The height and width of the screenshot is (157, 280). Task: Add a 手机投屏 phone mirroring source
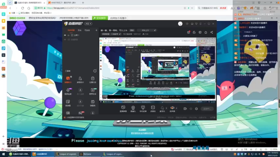click(x=143, y=109)
